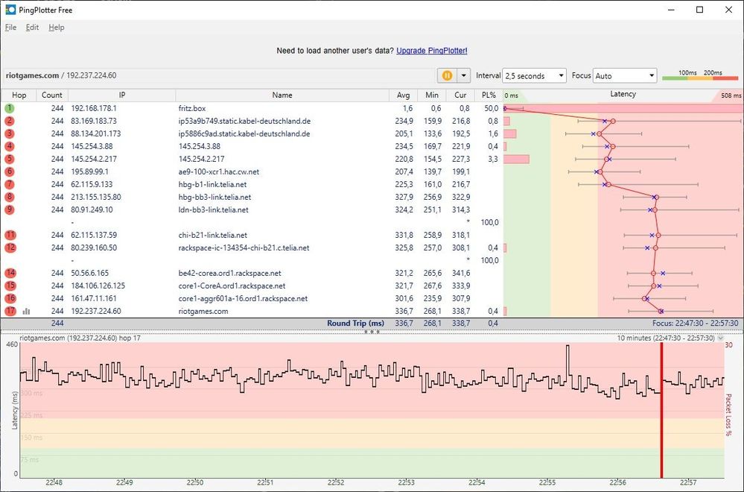The height and width of the screenshot is (492, 744).
Task: Expand the 10 minutes timeline range chevron
Action: (721, 338)
